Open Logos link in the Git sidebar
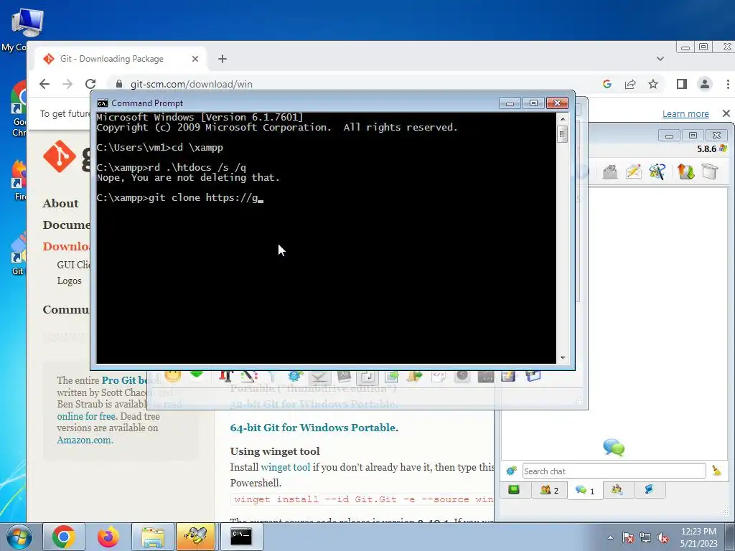 pos(69,281)
